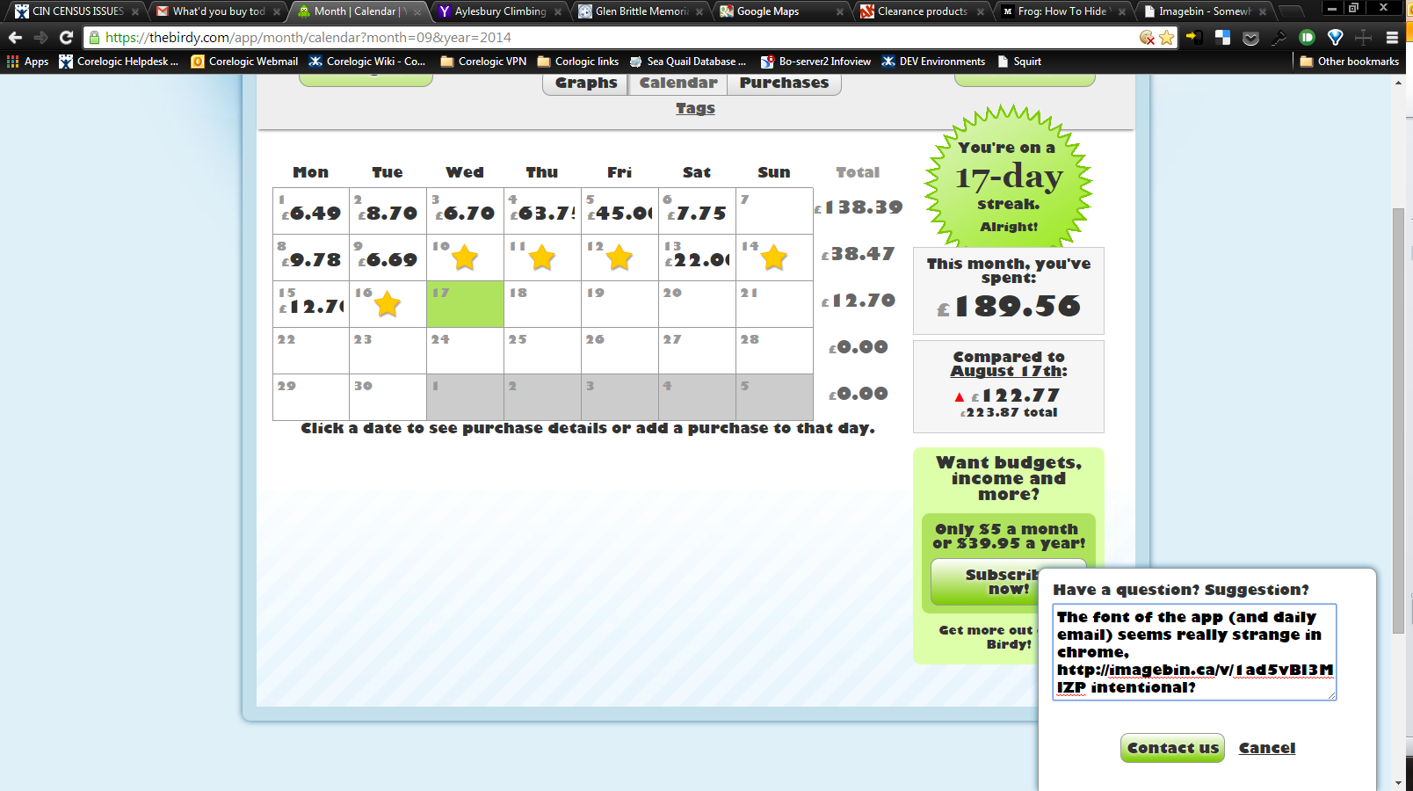
Task: Click the star on Thursday the 11th
Action: click(x=542, y=258)
